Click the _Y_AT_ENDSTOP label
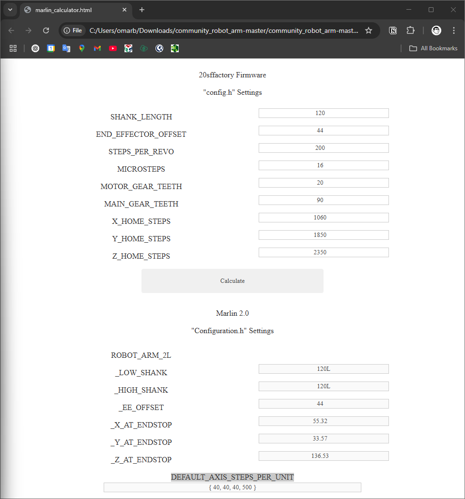Screen dimensions: 465x499 pos(141,442)
